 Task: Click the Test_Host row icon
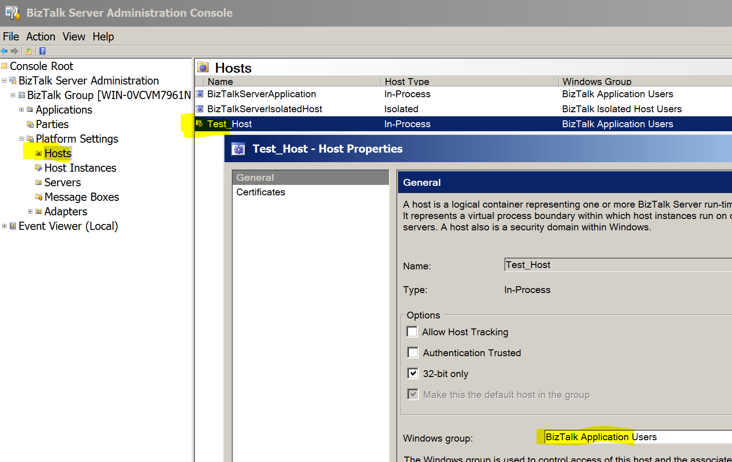pos(199,124)
